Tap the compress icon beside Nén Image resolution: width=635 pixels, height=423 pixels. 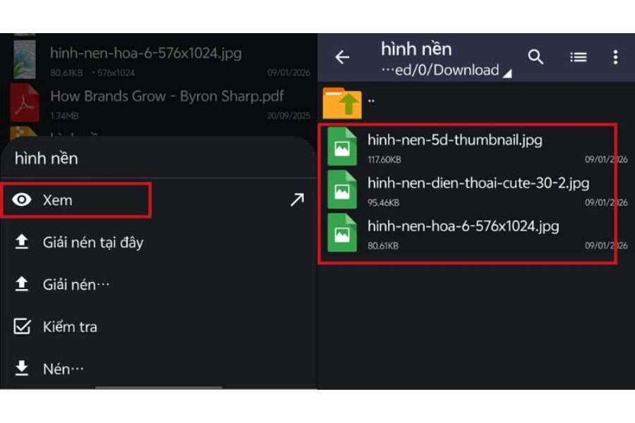point(22,369)
